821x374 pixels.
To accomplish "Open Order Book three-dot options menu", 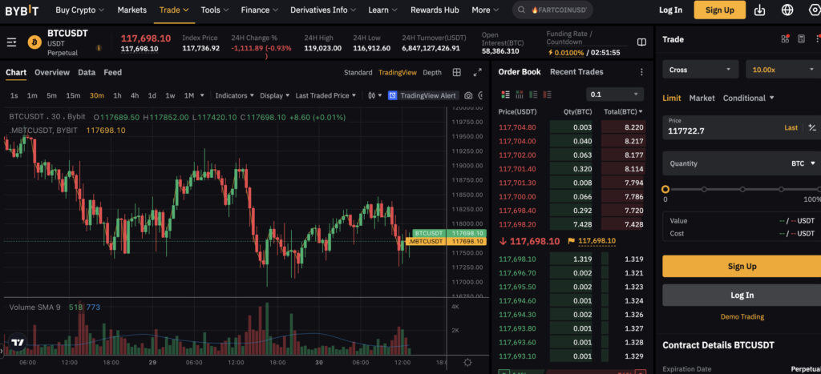I will point(641,72).
